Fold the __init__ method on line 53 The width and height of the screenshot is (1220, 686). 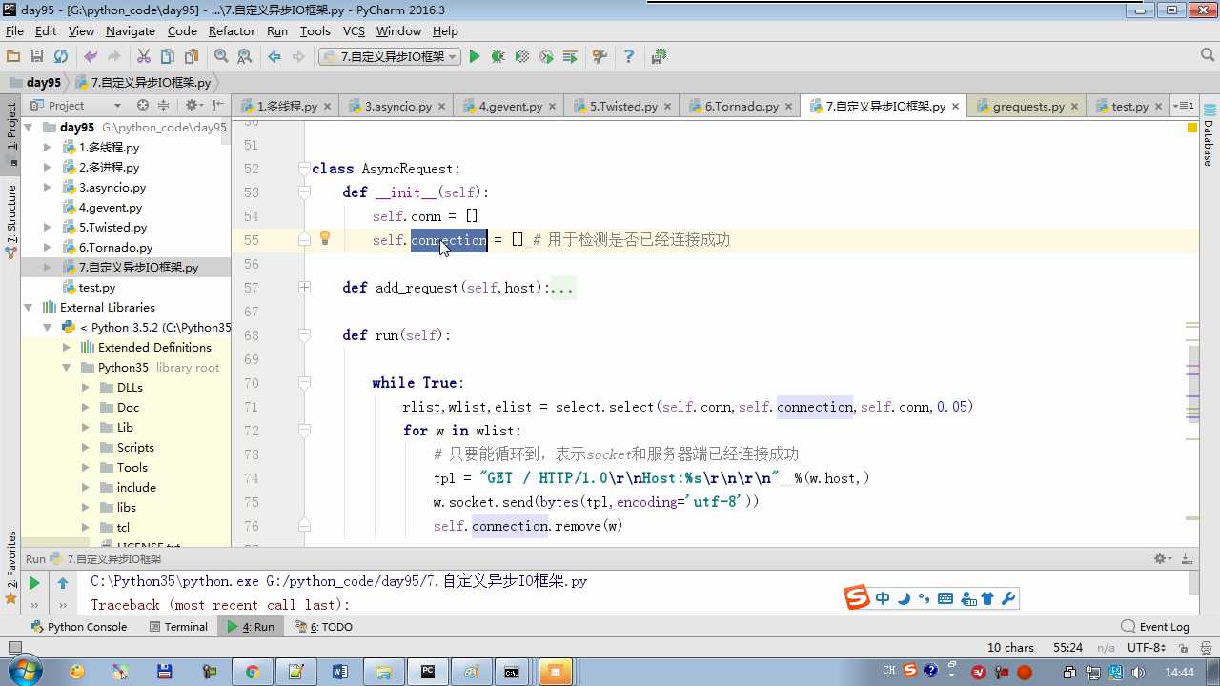point(304,192)
